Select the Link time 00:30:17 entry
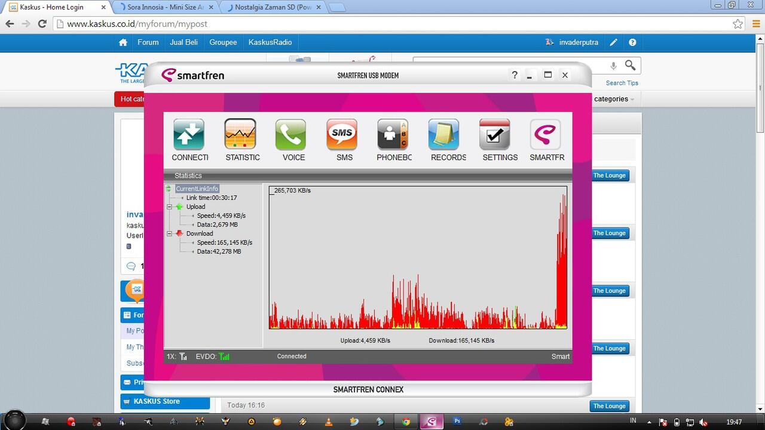Image resolution: width=765 pixels, height=430 pixels. click(212, 198)
